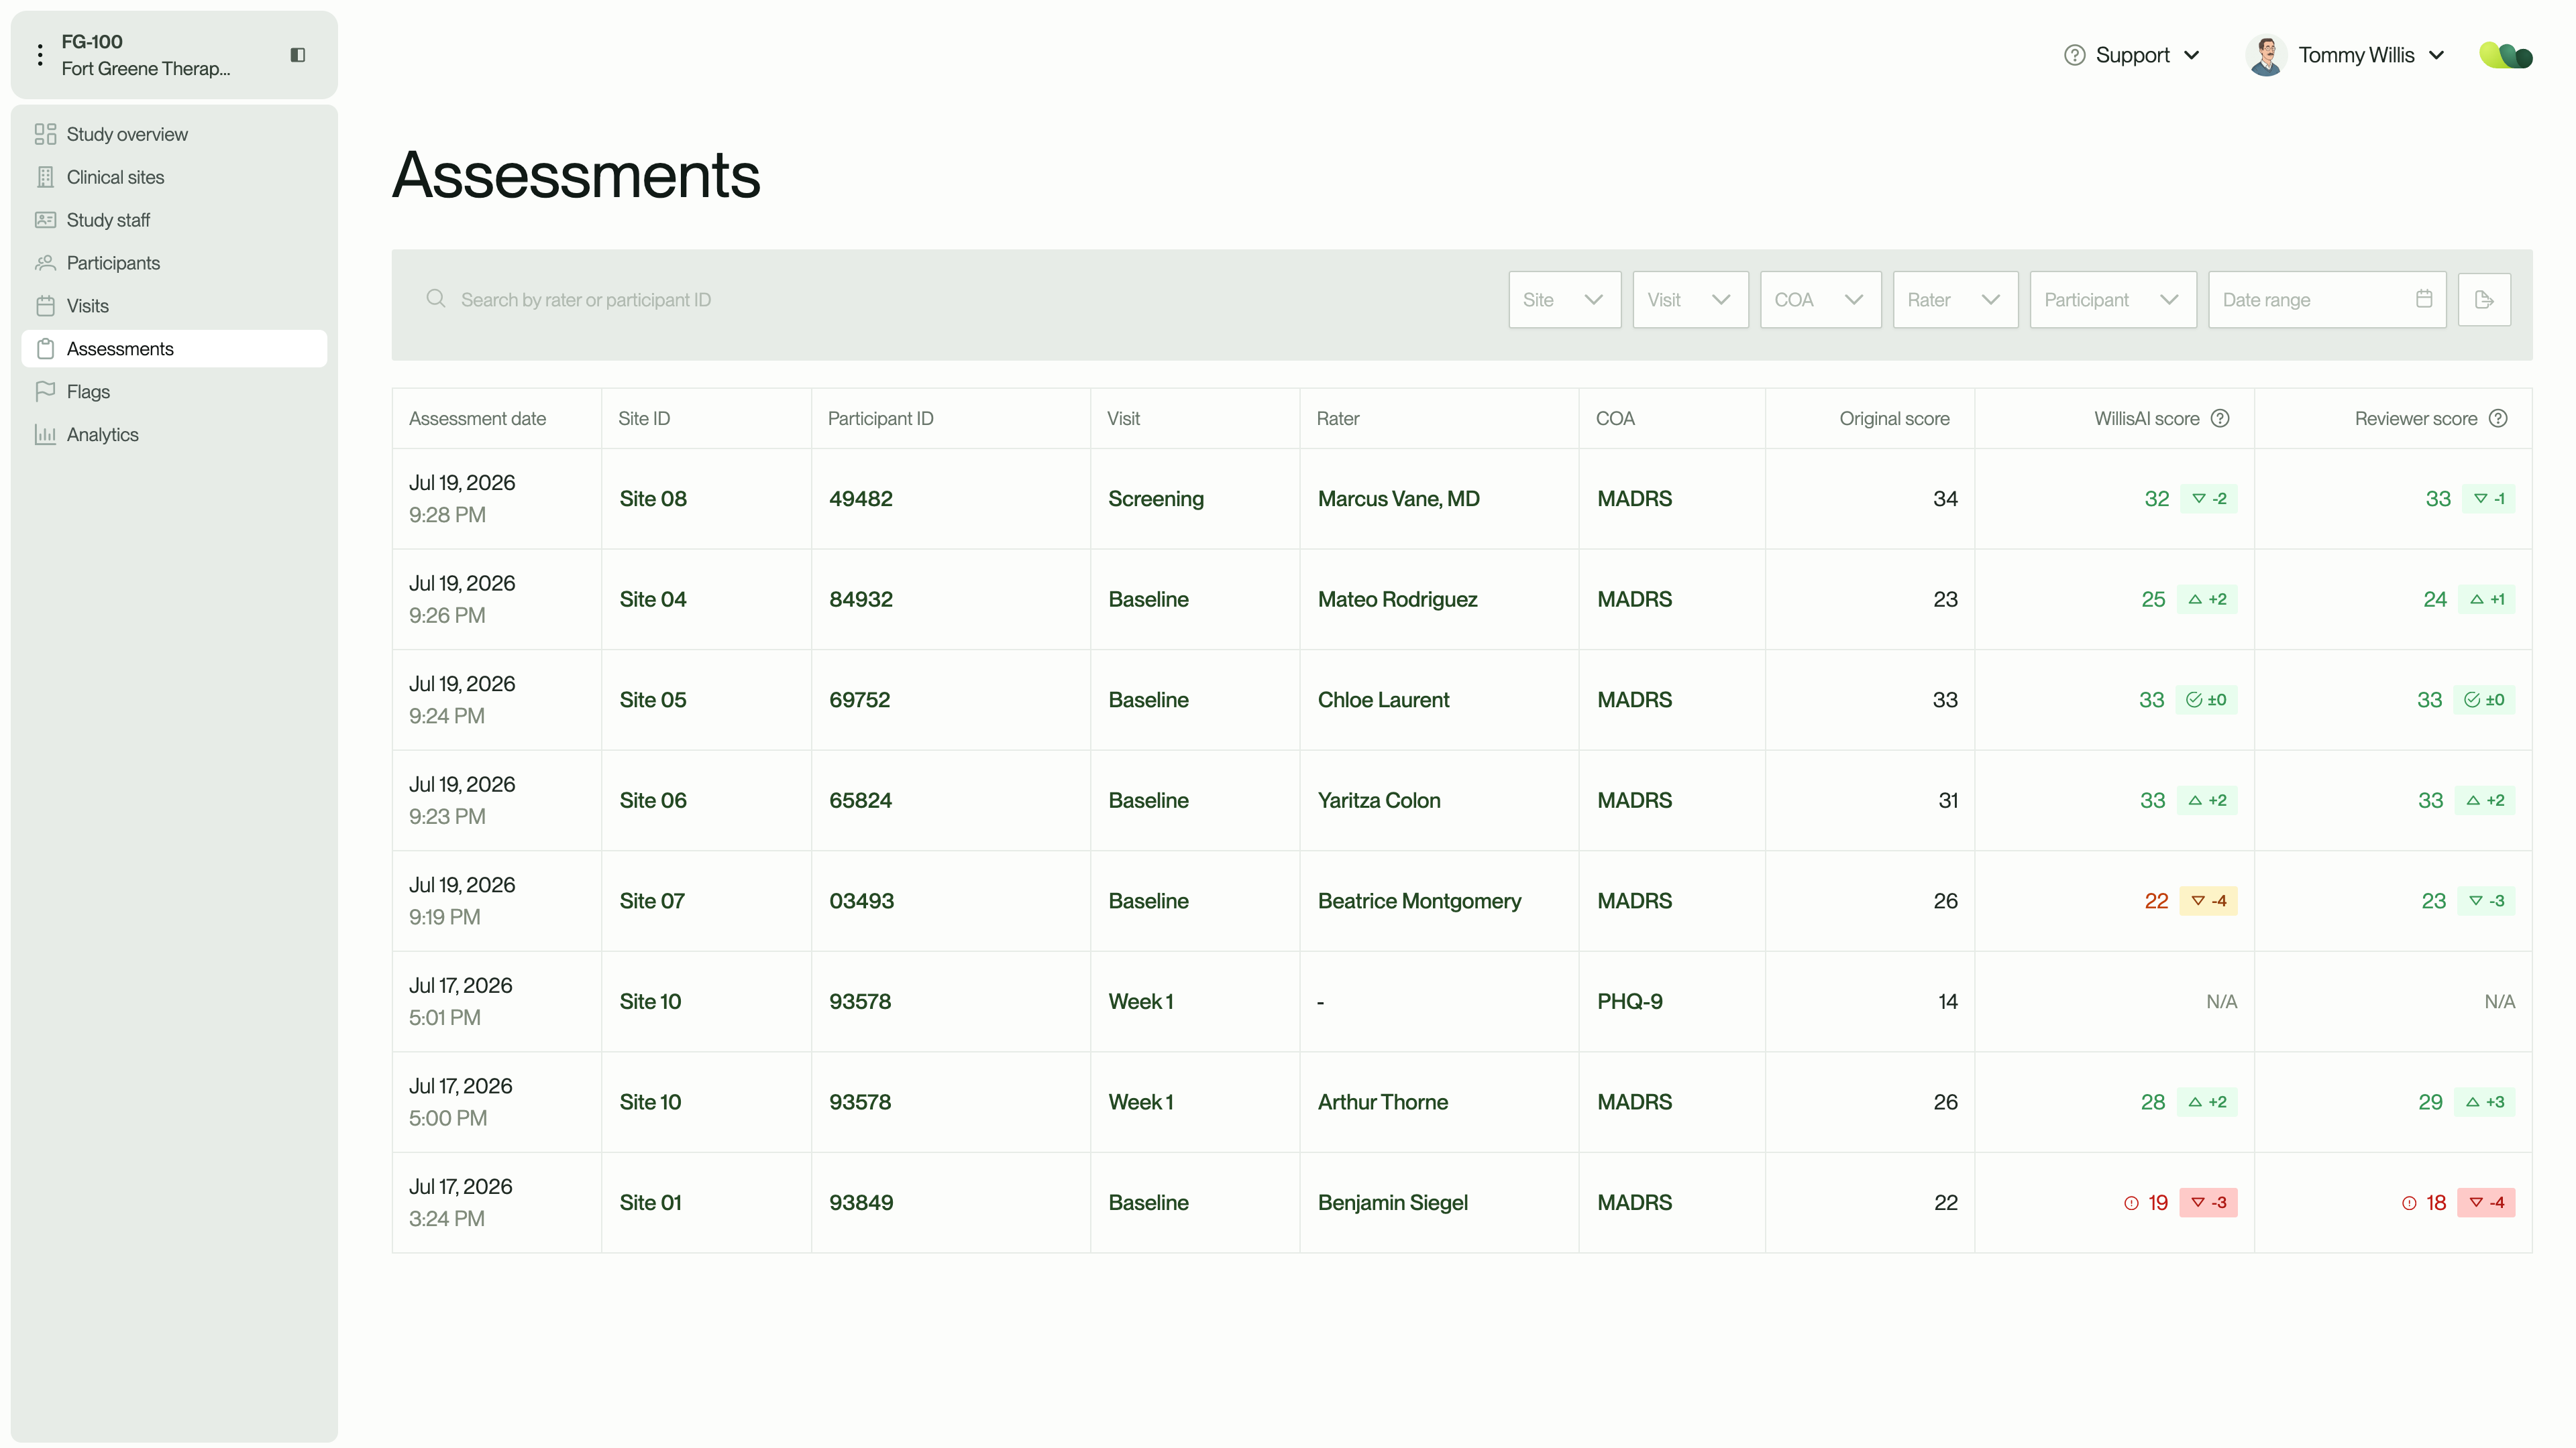Click participant 65824
2576x1448 pixels.
860,800
